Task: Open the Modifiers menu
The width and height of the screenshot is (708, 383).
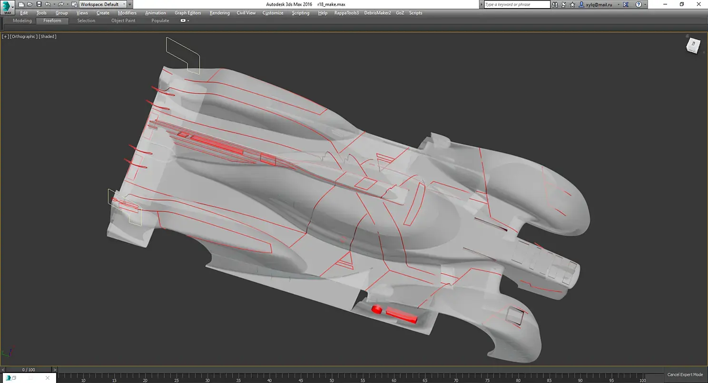Action: tap(127, 13)
